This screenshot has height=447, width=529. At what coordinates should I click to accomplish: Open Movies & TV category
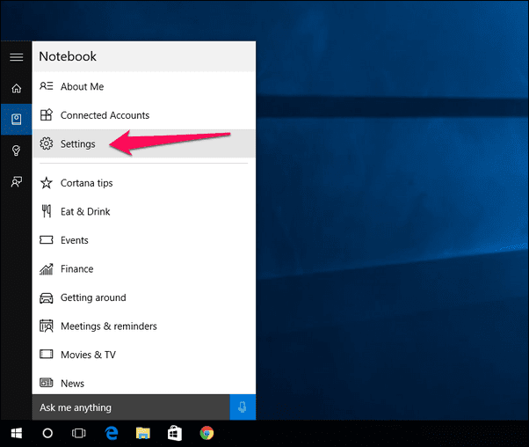pyautogui.click(x=144, y=355)
